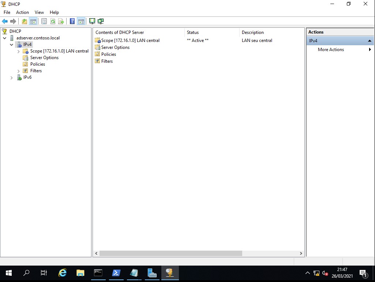Expand the Scope [172.16.1.0] tree node

coord(19,51)
